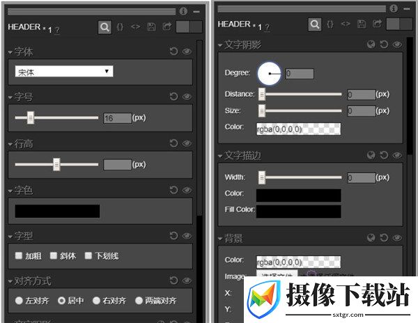This screenshot has width=418, height=323.
Task: Open the 文字阴影 rgba Color swatch
Action: pos(299,129)
